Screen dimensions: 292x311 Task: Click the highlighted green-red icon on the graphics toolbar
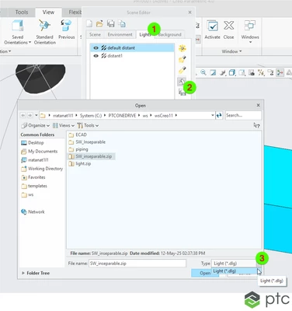click(280, 73)
